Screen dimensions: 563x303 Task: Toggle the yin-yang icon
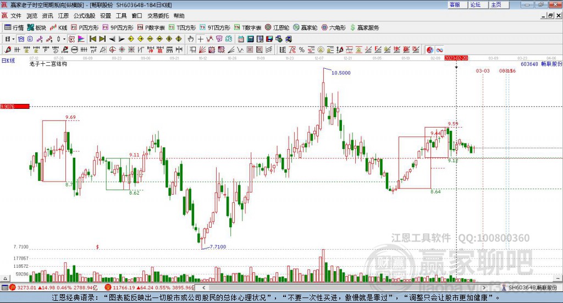(x=430, y=50)
